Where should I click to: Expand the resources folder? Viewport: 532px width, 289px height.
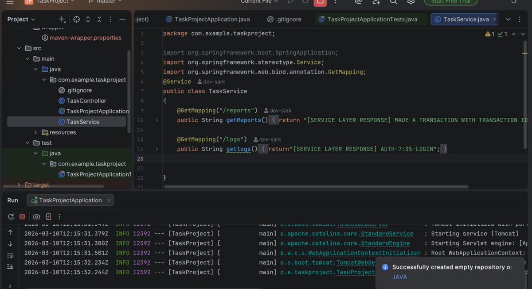(x=36, y=132)
